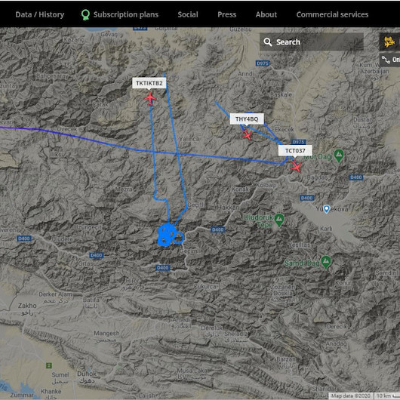Click the Samdi Dag green mountain pin
The image size is (400, 400).
click(326, 262)
